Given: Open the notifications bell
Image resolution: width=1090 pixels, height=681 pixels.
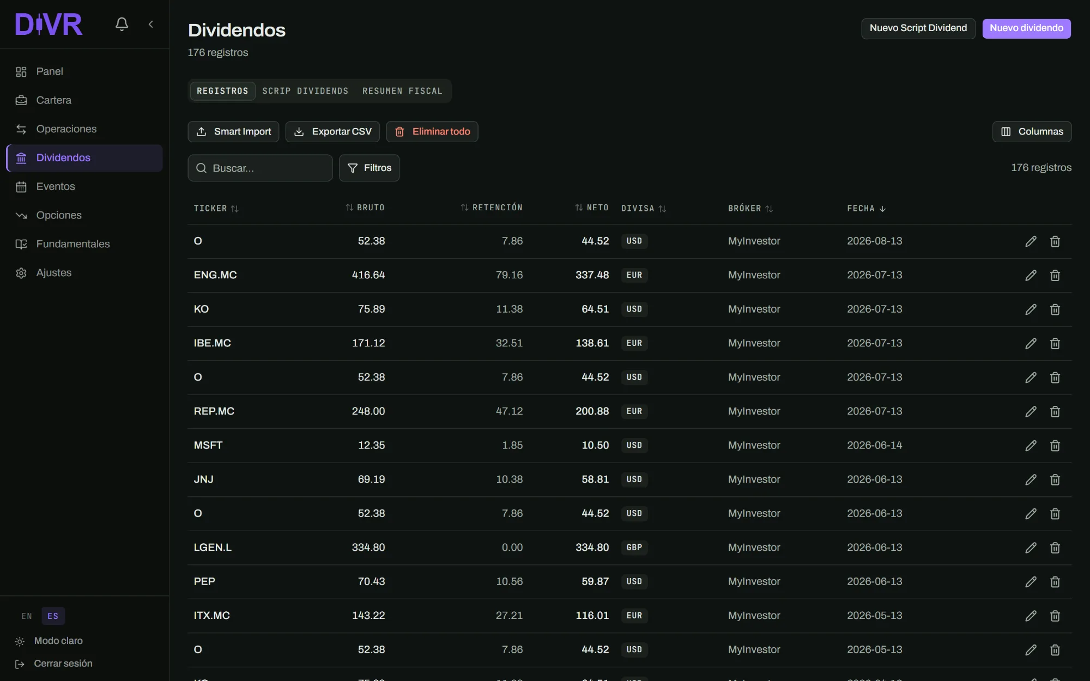Looking at the screenshot, I should pos(122,24).
